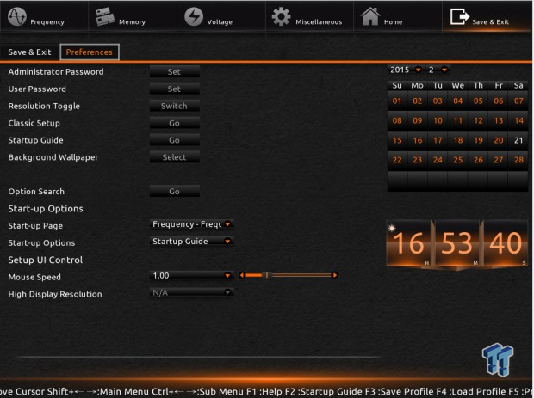Select calendar day 01
This screenshot has width=534, height=398.
point(397,101)
